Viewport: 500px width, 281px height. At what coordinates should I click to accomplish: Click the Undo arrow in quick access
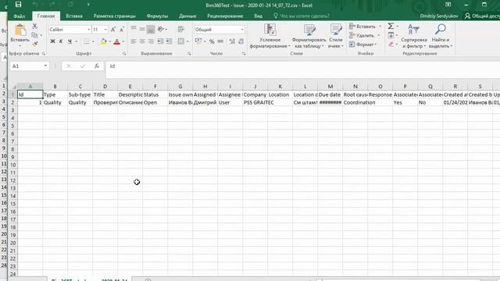coord(35,5)
